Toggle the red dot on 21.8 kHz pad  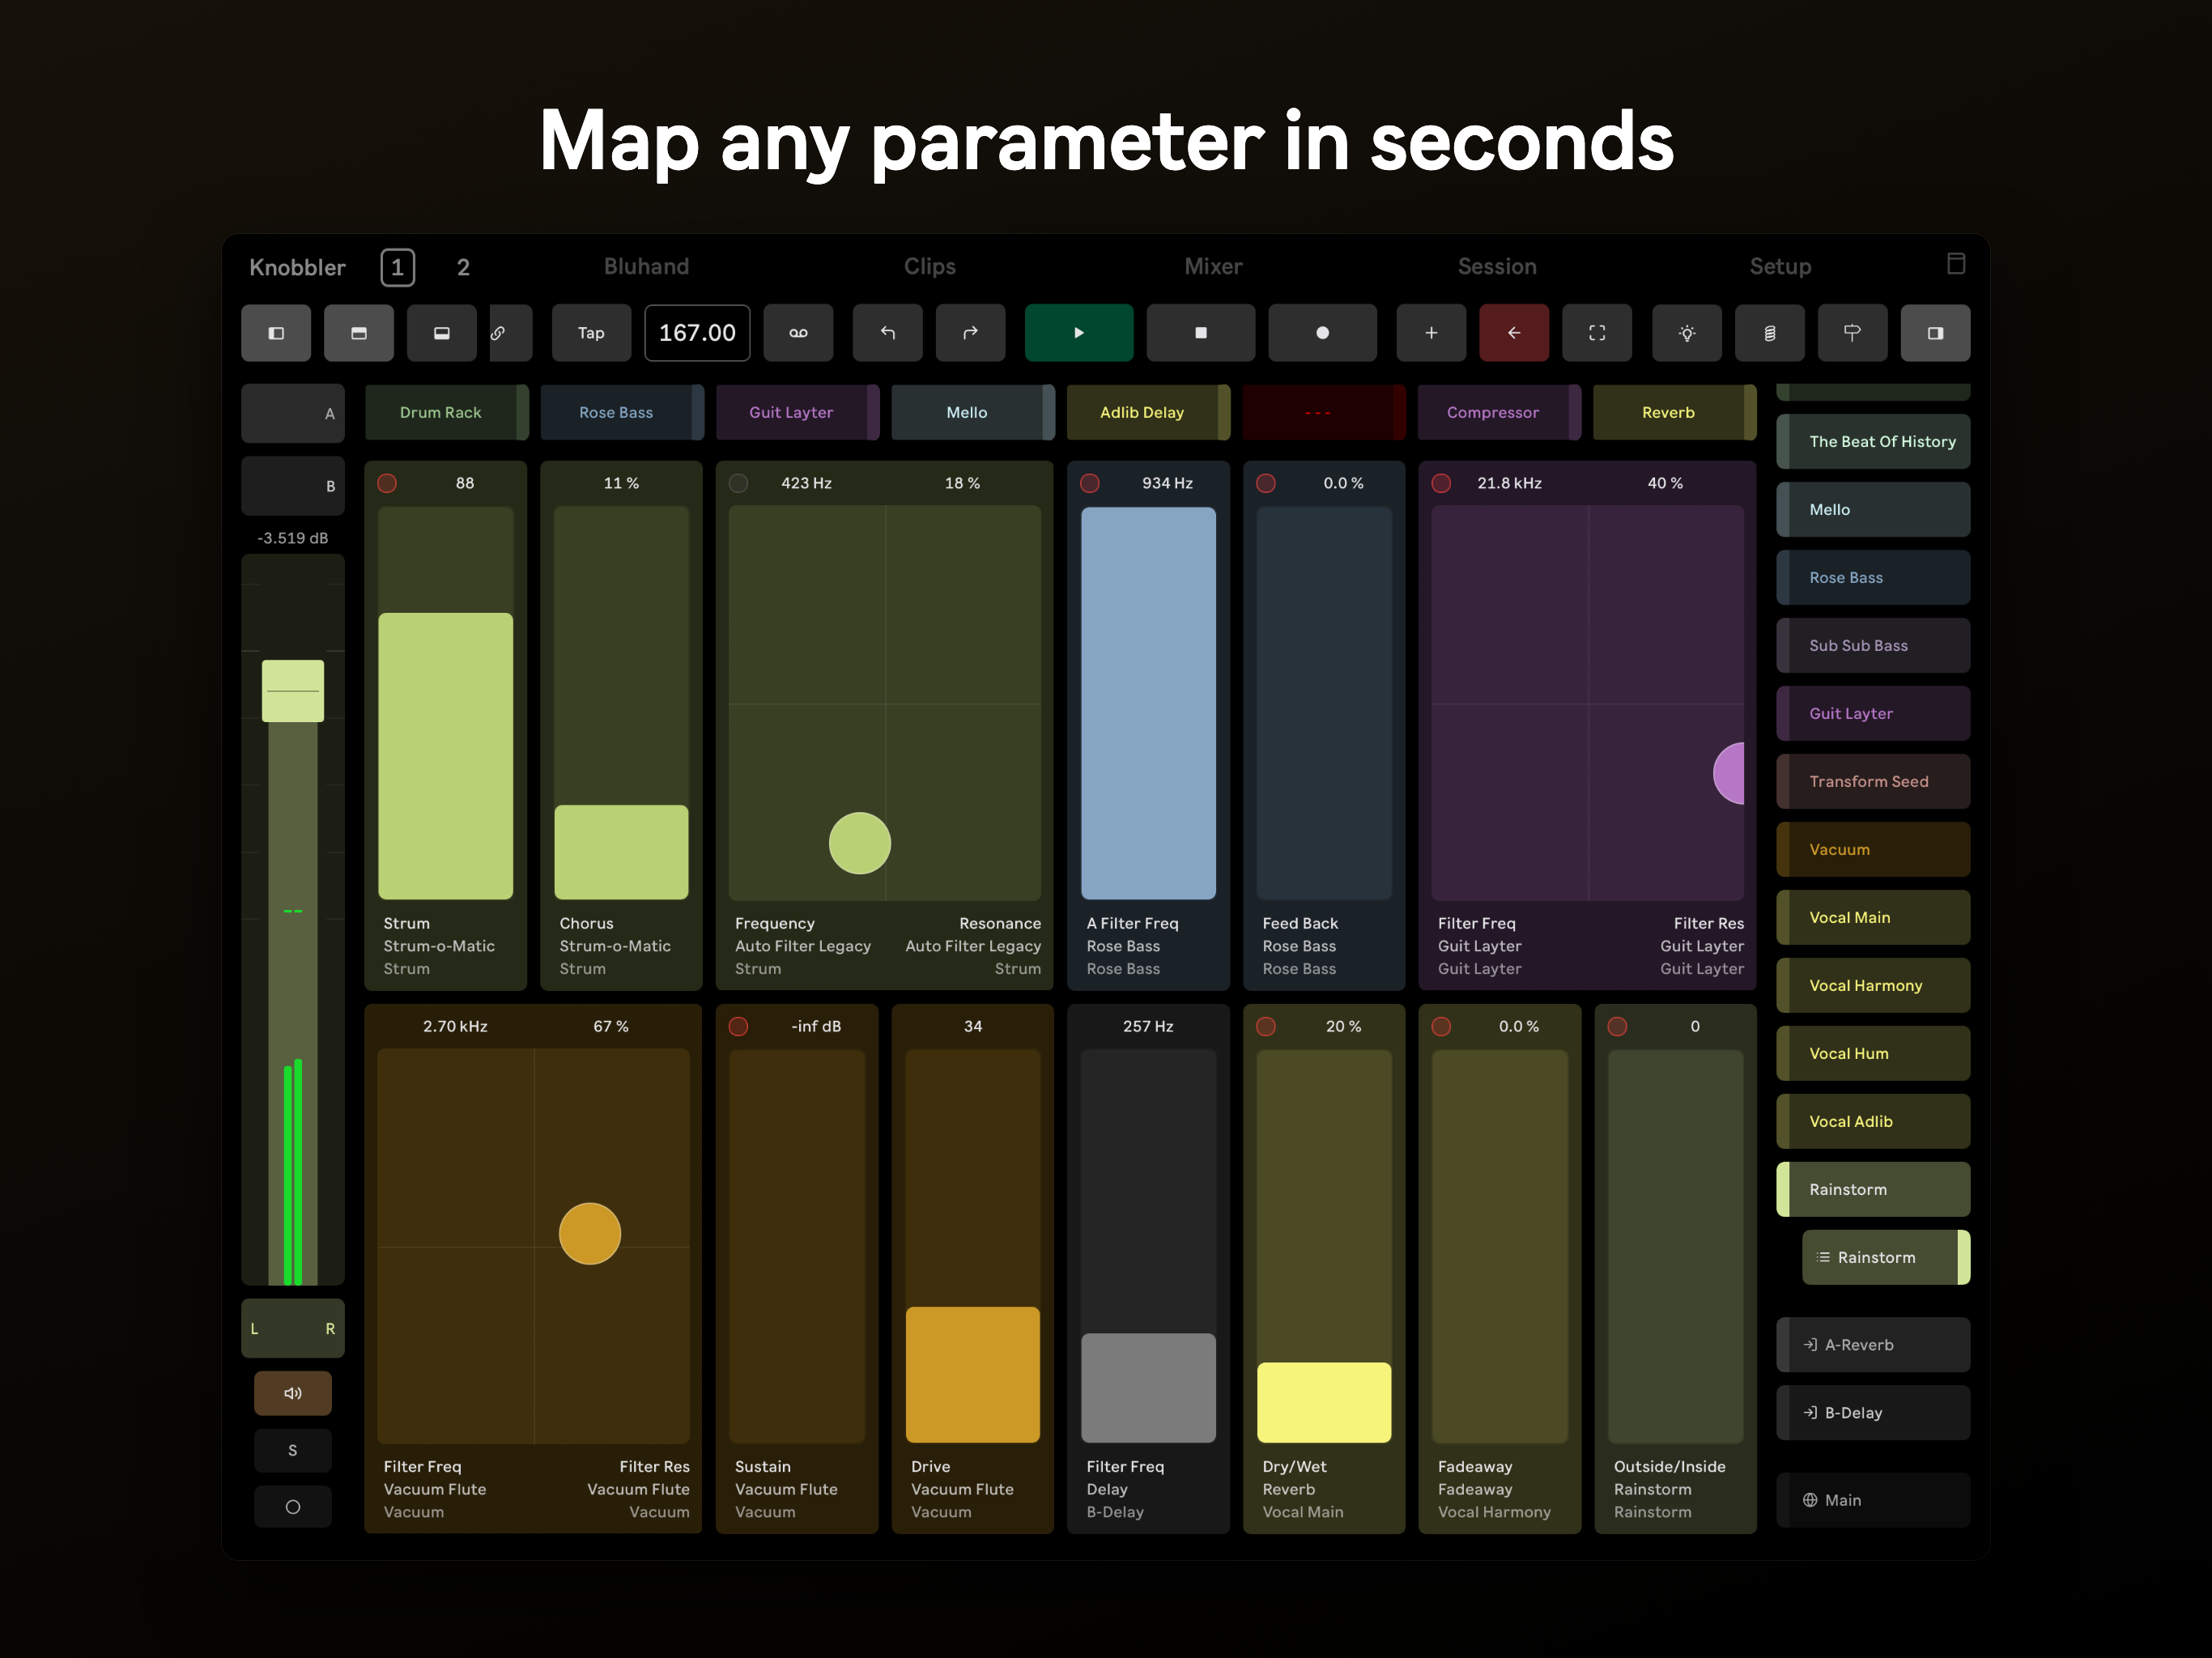[x=1441, y=483]
